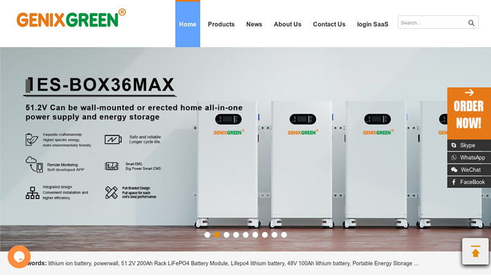The image size is (491, 276).
Task: Click the 'lithium ion battery' keyword
Action: tap(69, 264)
